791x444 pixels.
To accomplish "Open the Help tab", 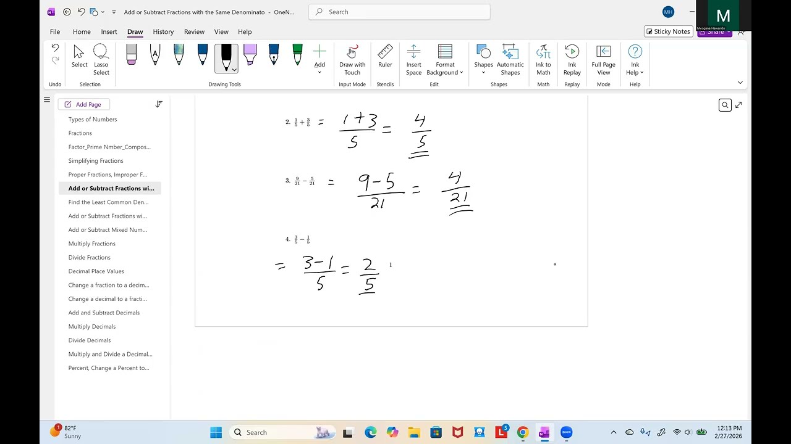I will coord(245,31).
